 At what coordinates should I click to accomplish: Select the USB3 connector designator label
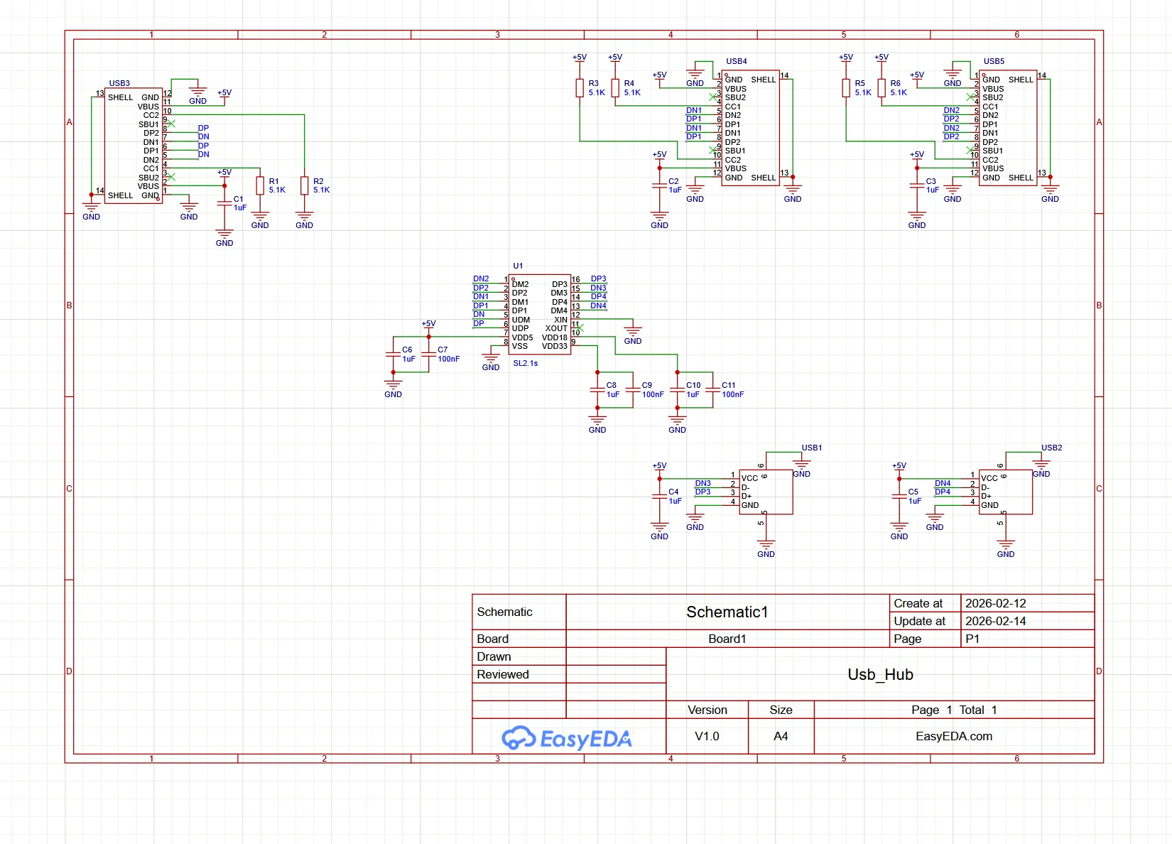click(x=119, y=83)
